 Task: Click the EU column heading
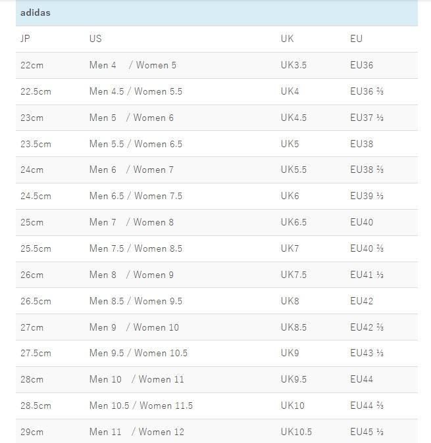pos(356,39)
